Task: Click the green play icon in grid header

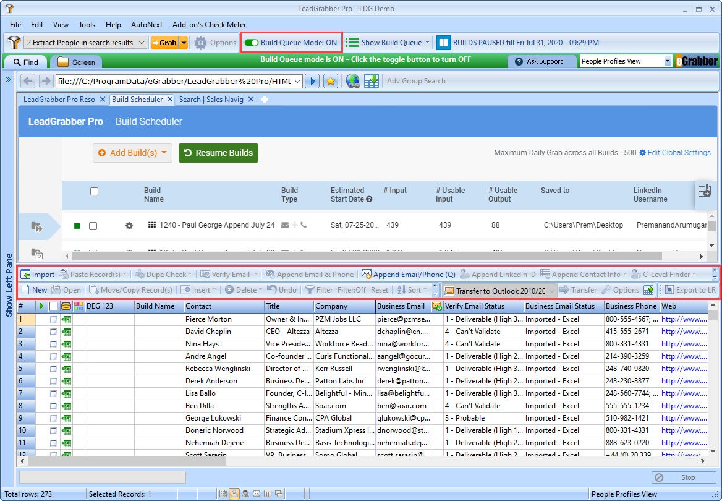Action: pyautogui.click(x=41, y=306)
